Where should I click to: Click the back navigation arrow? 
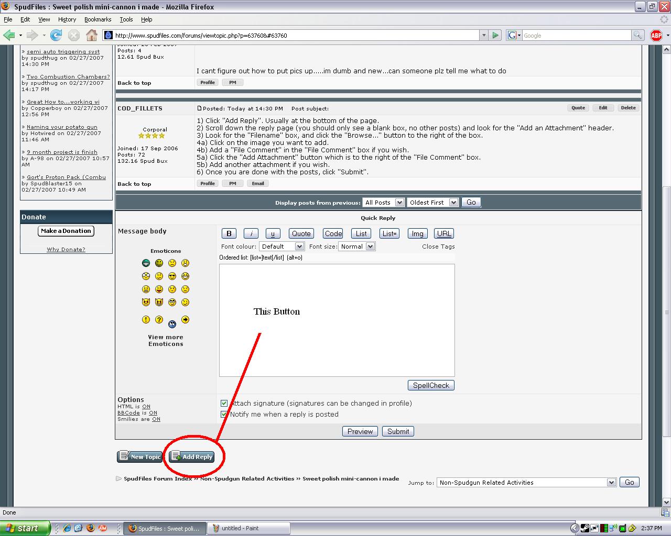[x=9, y=35]
